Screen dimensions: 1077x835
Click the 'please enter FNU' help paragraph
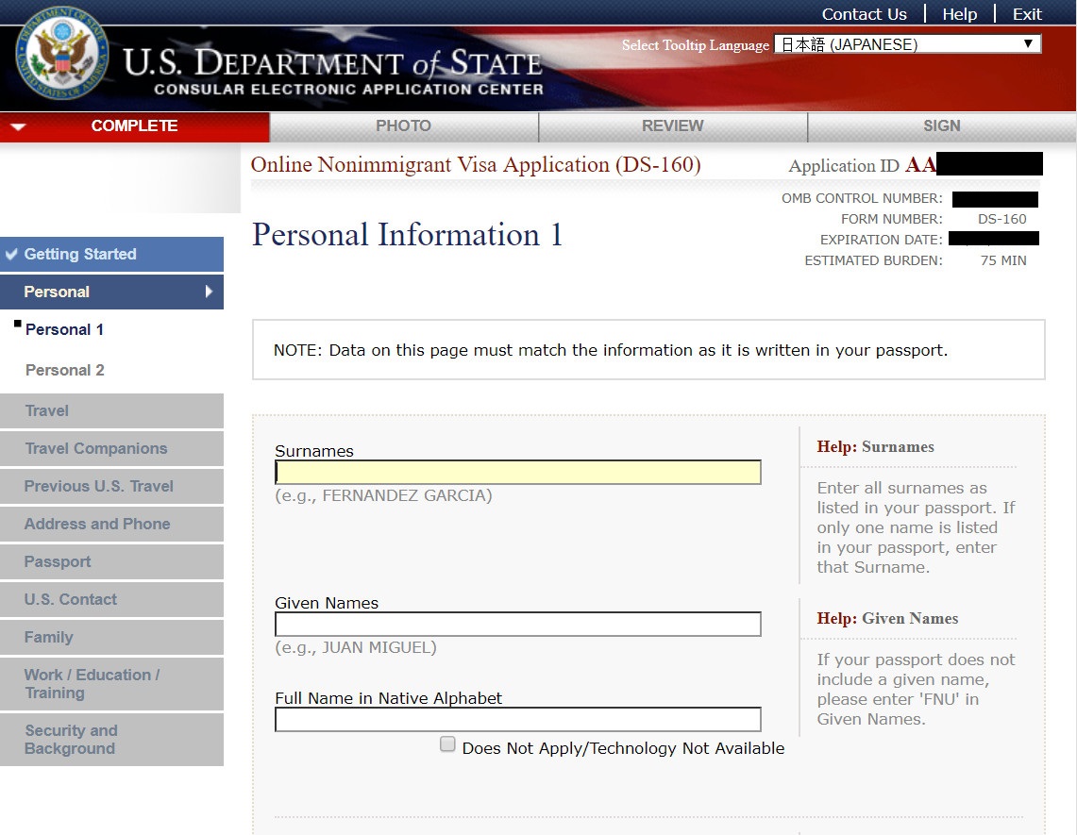click(x=916, y=690)
